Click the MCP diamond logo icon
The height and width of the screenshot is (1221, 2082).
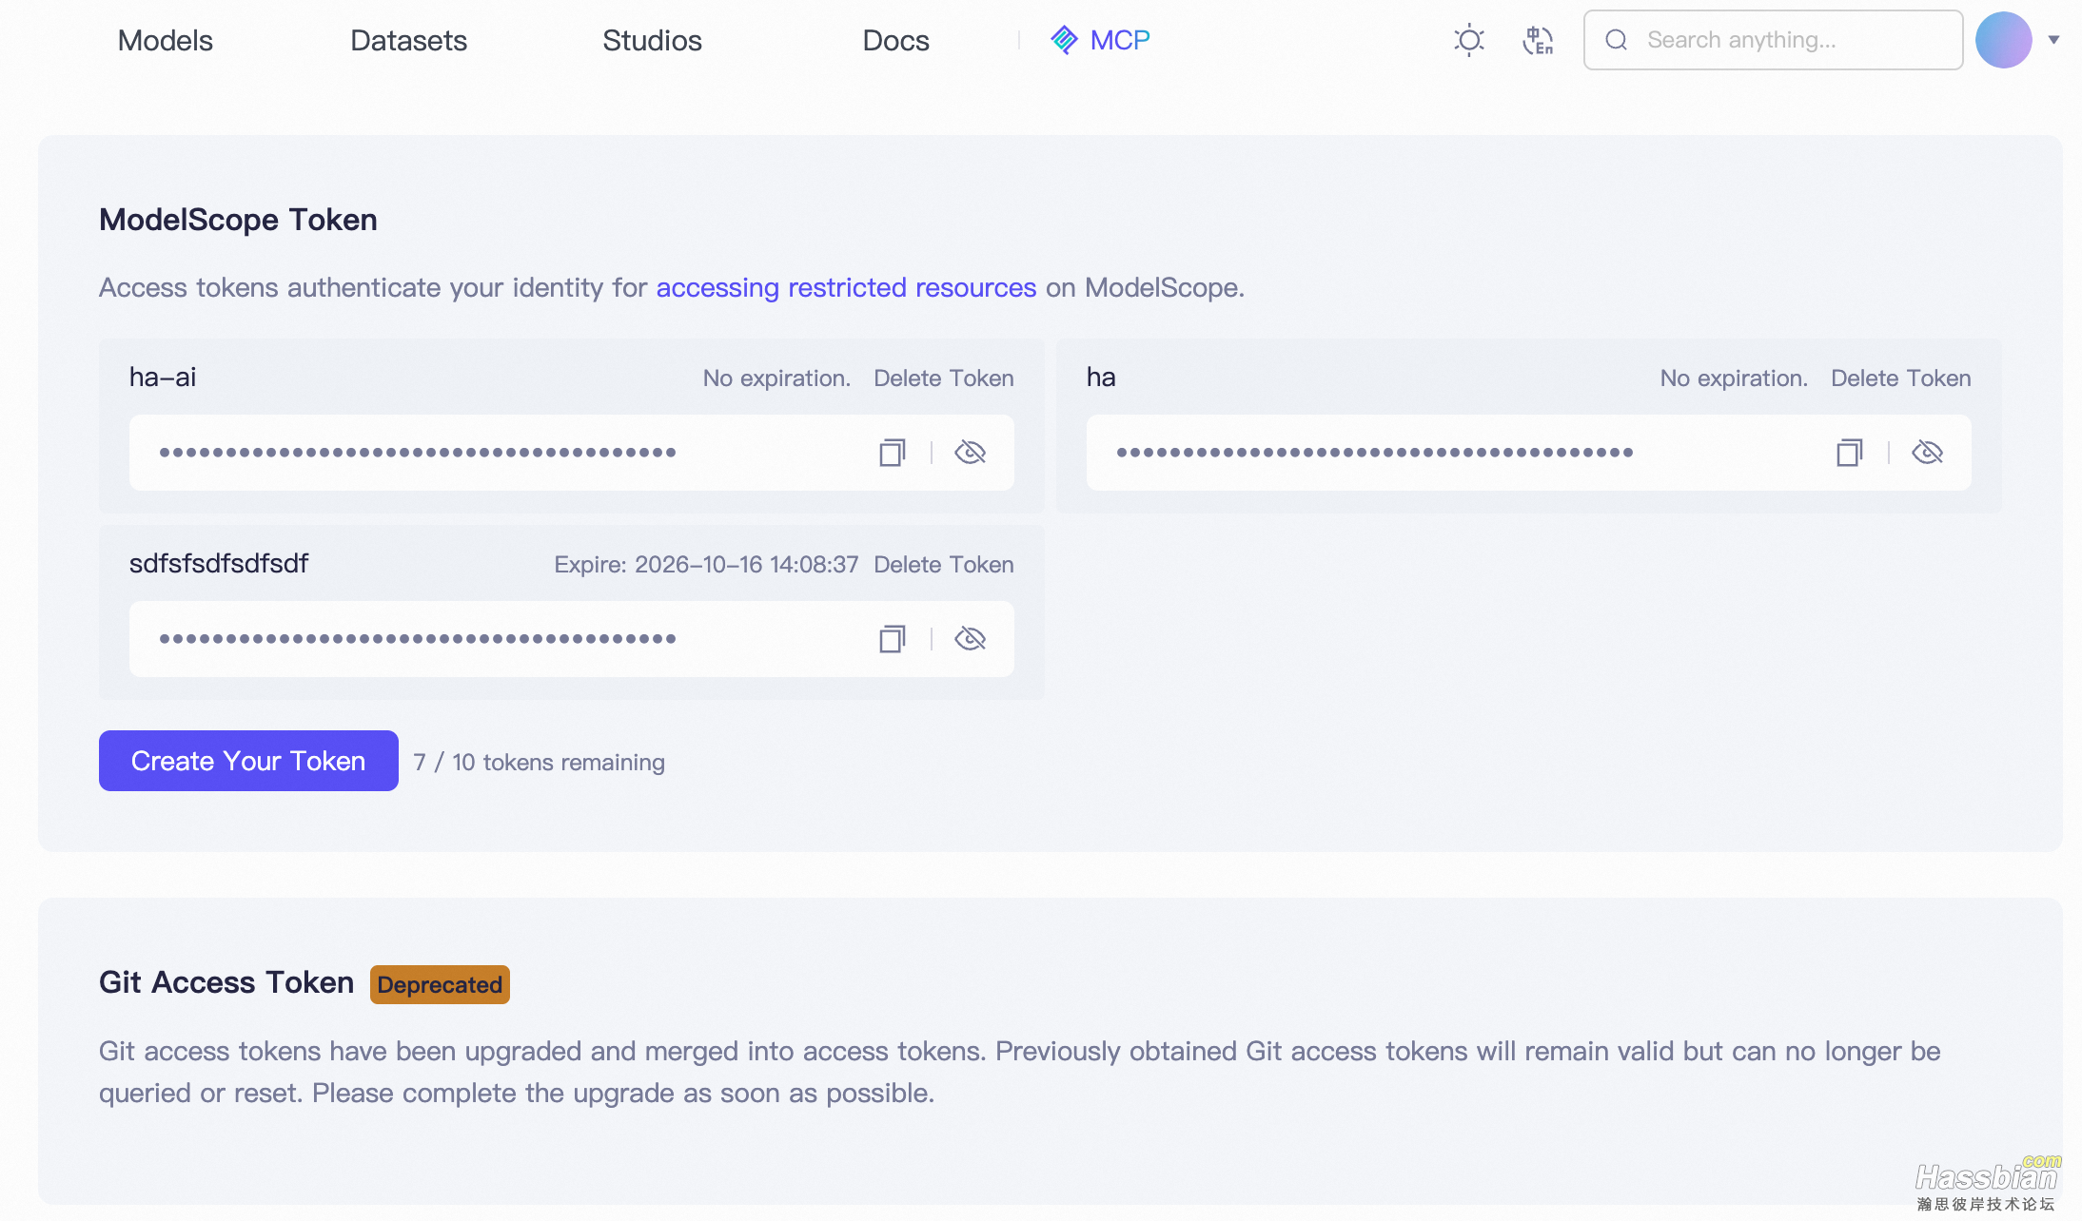pos(1064,40)
